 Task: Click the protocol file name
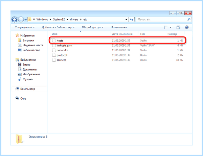(x=62, y=55)
